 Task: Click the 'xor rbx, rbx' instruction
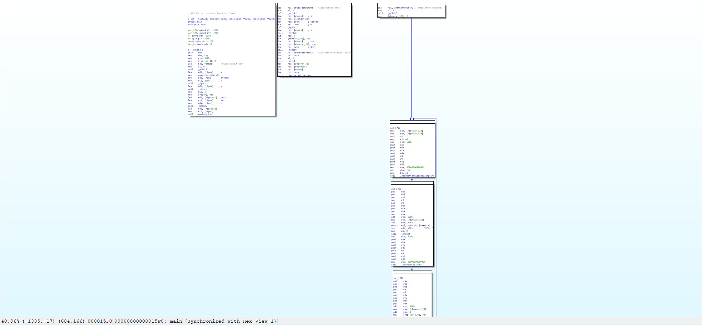400,170
